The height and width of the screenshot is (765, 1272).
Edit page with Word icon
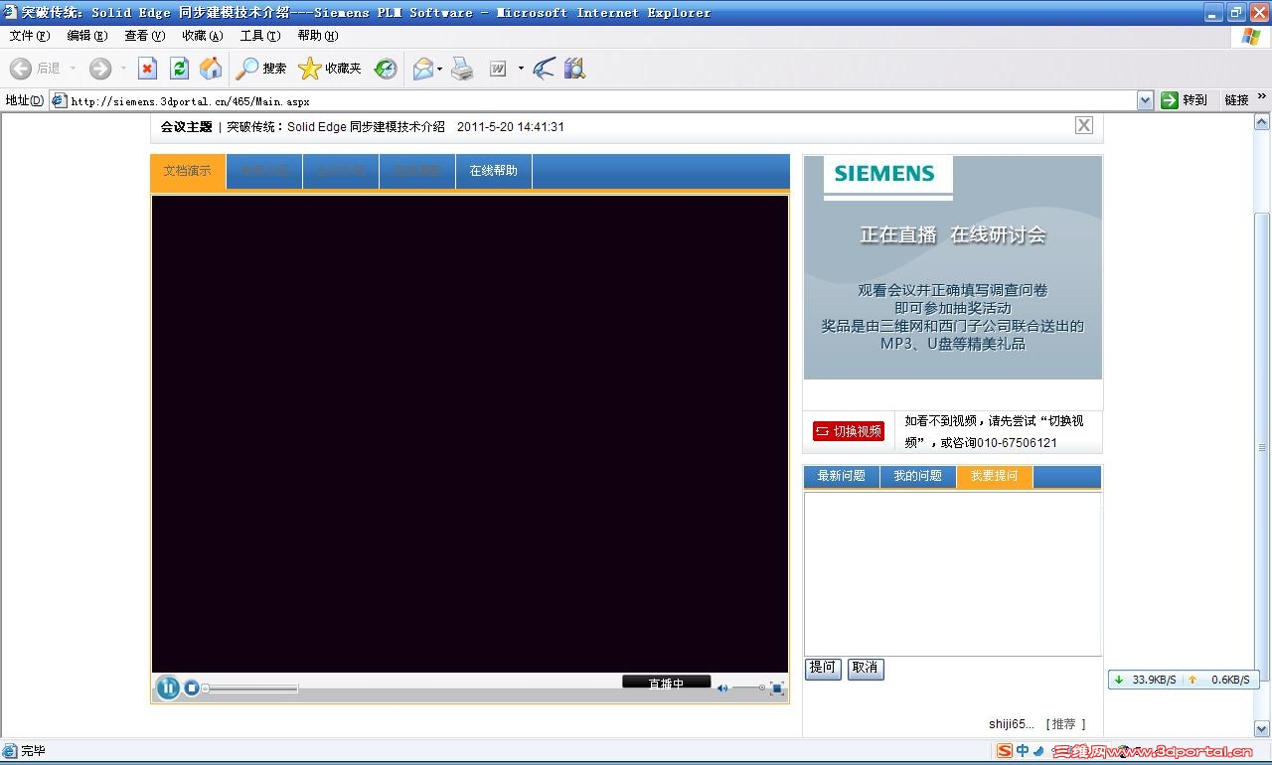tap(499, 69)
